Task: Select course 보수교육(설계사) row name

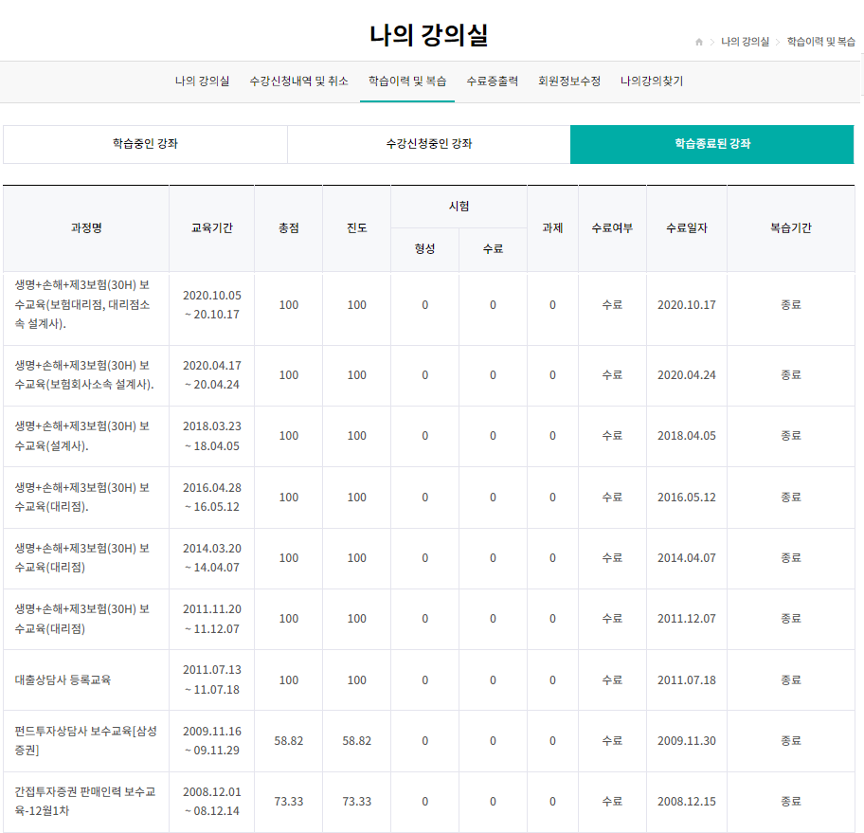Action: 82,436
